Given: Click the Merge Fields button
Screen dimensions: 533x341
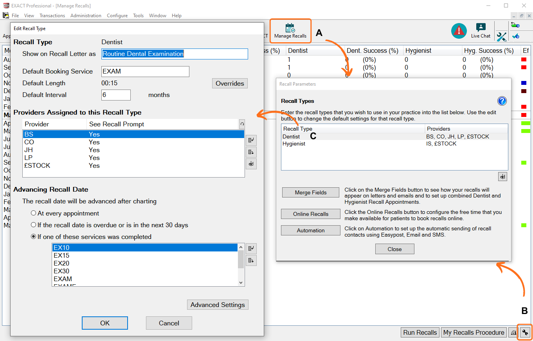Looking at the screenshot, I should tap(311, 192).
